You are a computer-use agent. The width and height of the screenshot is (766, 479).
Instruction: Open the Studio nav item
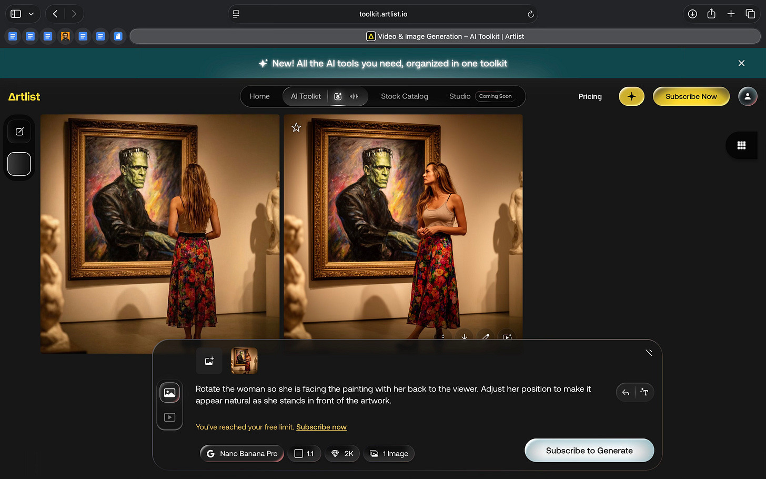pyautogui.click(x=460, y=96)
